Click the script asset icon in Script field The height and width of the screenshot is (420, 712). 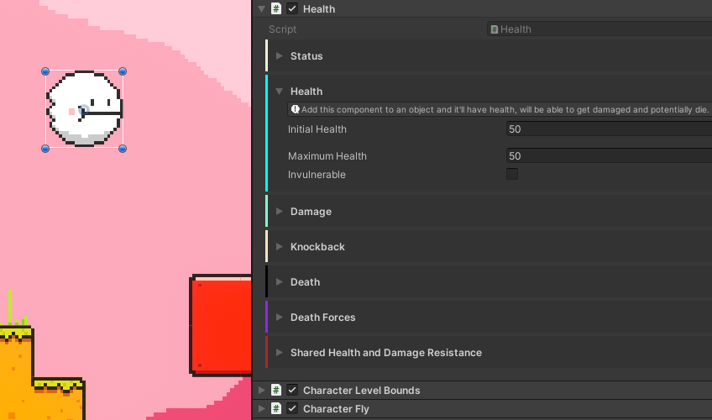coord(495,29)
